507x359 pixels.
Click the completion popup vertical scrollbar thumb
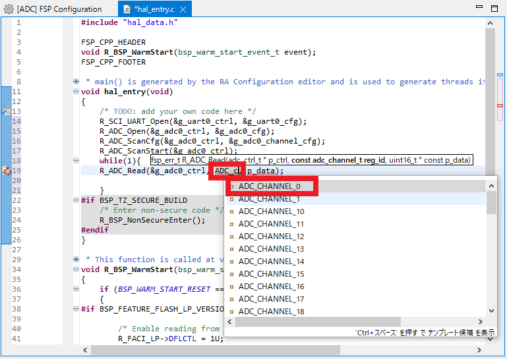pos(491,202)
